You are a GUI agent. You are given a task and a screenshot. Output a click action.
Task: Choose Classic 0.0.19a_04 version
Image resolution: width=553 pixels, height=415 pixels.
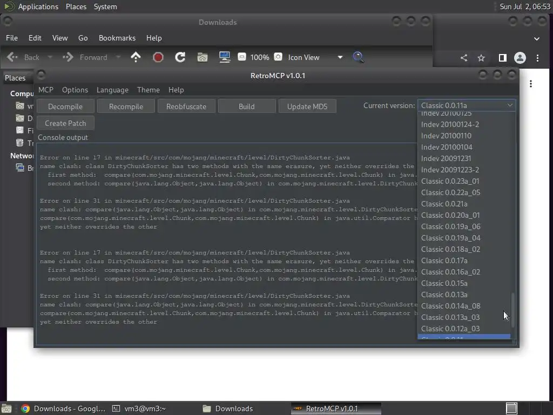coord(464,238)
